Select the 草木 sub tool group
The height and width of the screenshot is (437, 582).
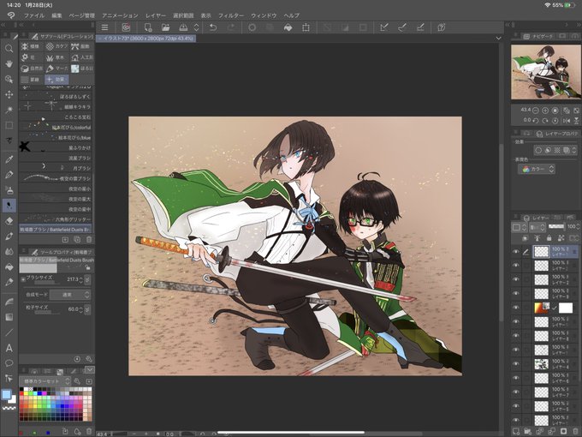coord(56,57)
